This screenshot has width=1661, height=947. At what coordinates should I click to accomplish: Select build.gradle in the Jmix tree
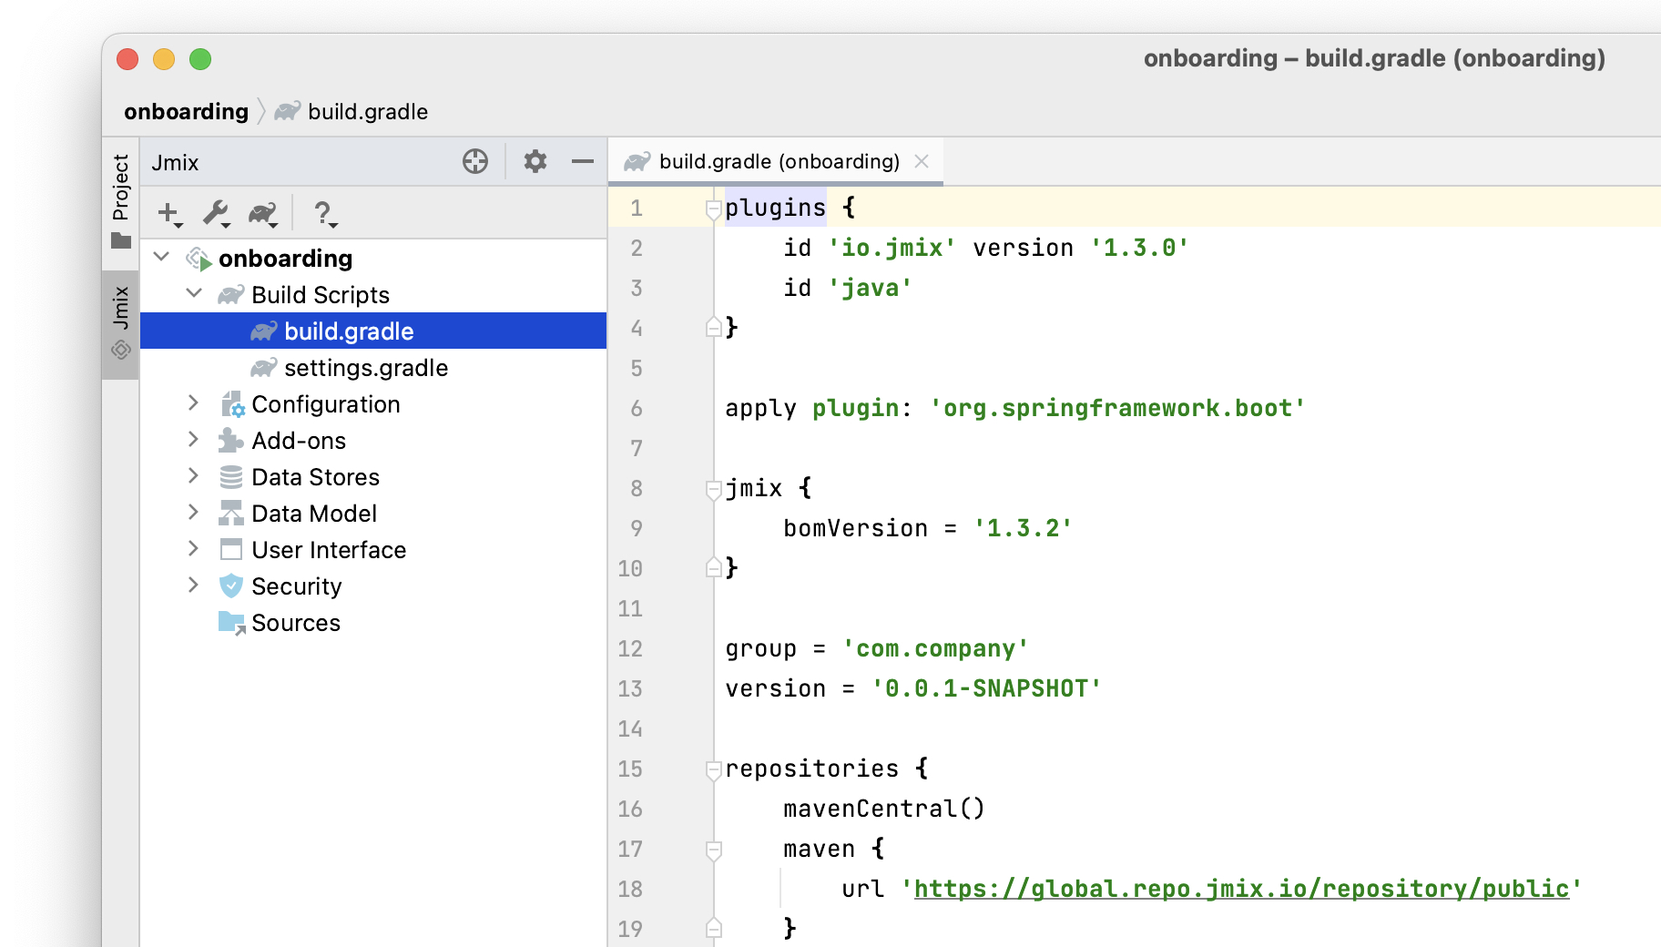click(x=373, y=331)
